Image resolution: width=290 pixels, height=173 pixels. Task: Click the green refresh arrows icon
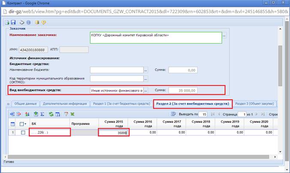[x=51, y=114]
